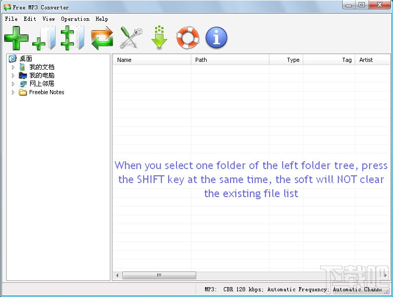393x297 pixels.
Task: Maximize the Free MP3 Converter window
Action: [362, 5]
